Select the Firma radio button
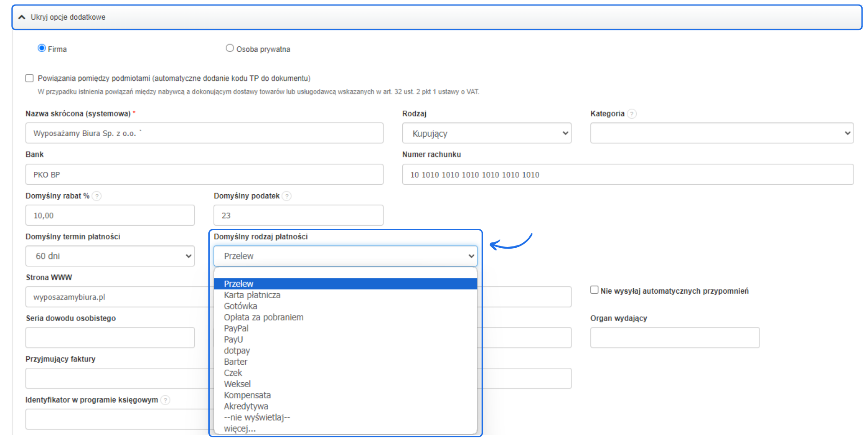The height and width of the screenshot is (442, 864). (42, 48)
